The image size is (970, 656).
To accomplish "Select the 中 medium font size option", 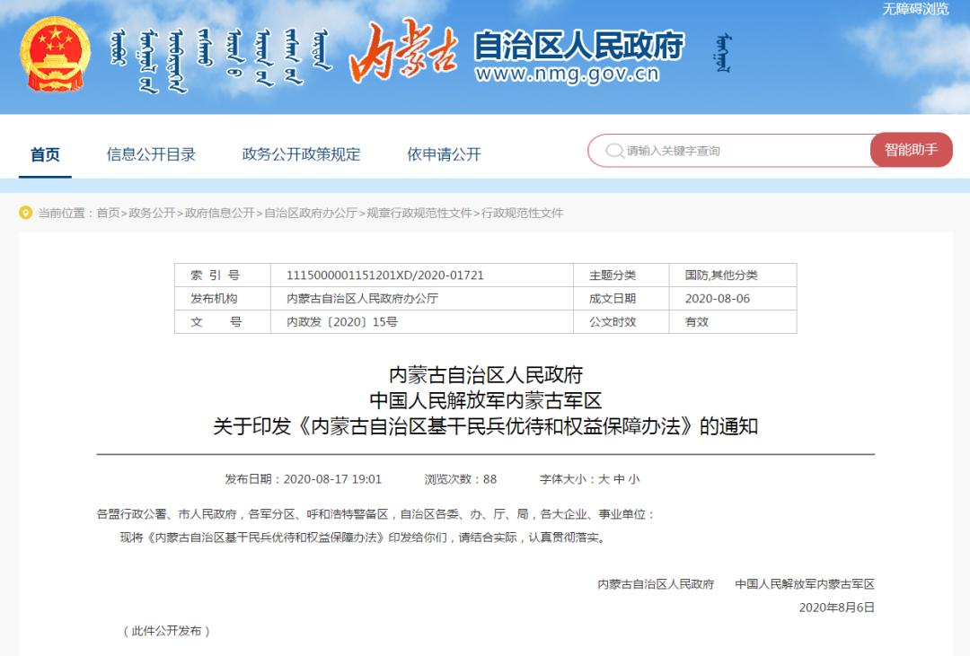I will 619,478.
